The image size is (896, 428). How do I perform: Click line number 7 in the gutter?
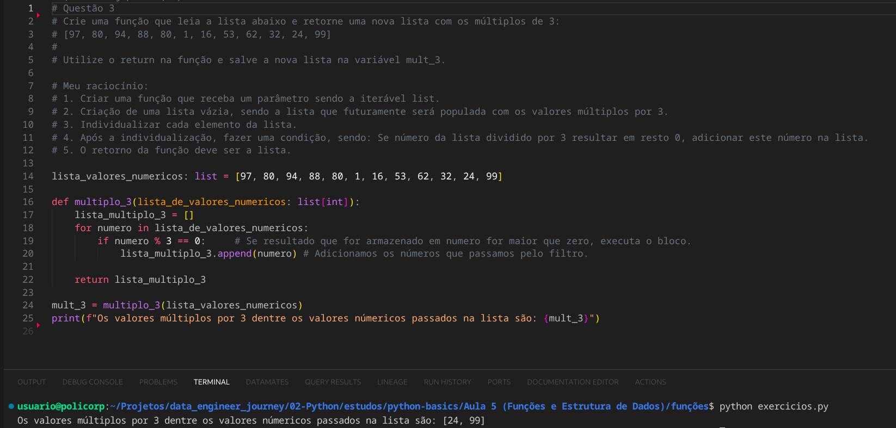31,86
